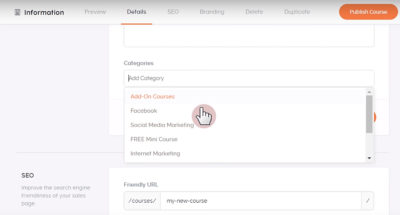Open the Branding tab

[x=212, y=12]
